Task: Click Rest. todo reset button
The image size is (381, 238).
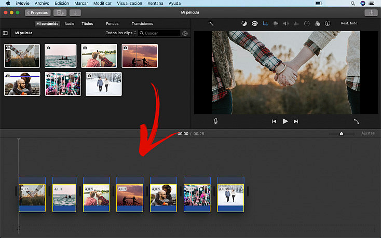Action: [349, 23]
